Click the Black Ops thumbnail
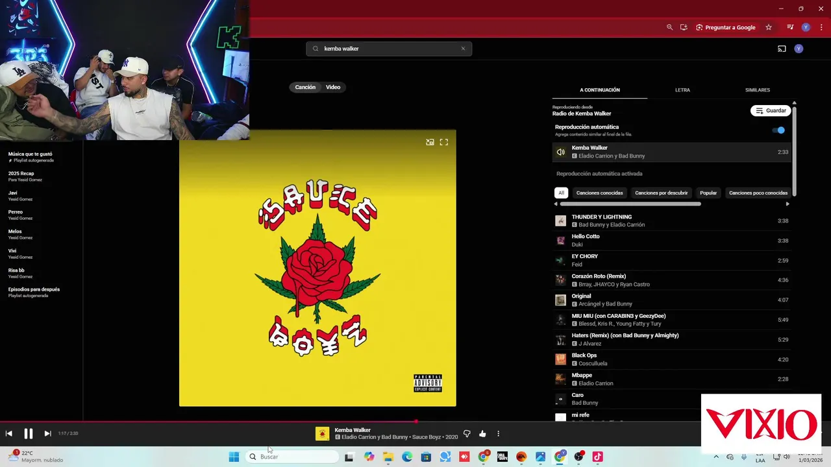 (560, 359)
